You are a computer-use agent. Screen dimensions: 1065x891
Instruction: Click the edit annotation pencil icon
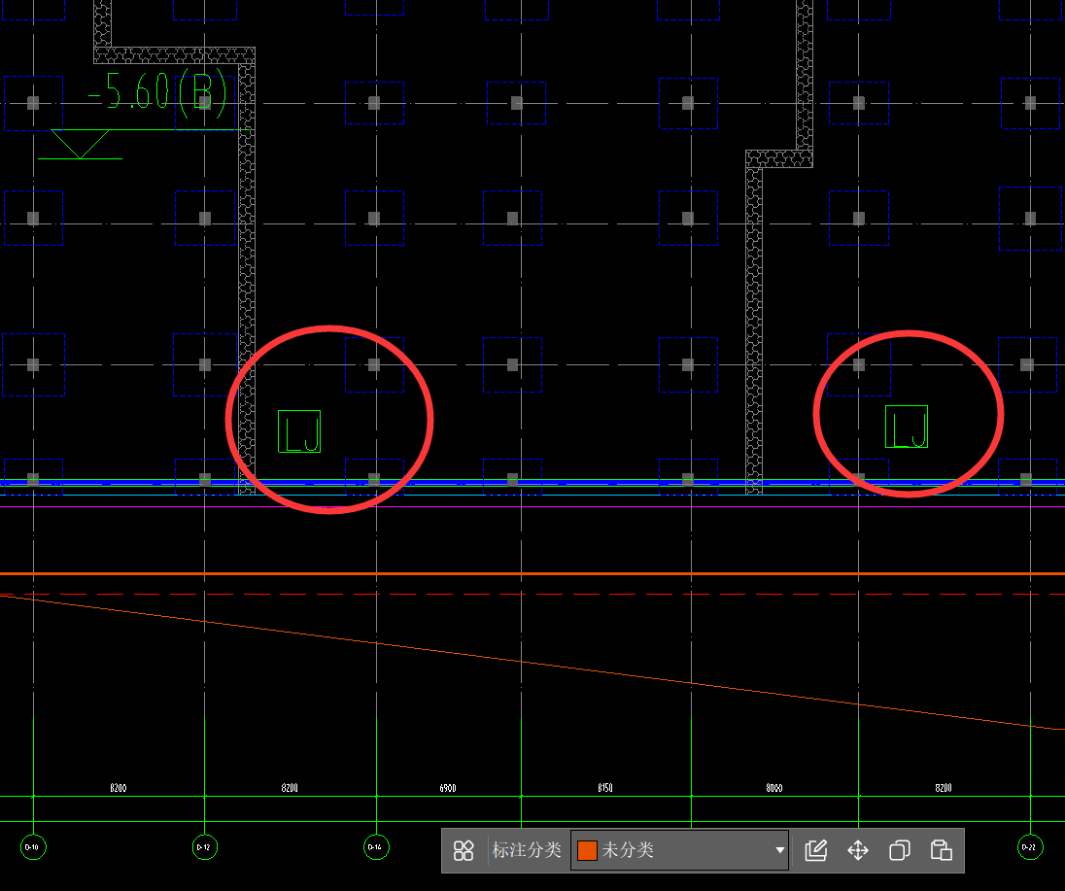point(815,850)
